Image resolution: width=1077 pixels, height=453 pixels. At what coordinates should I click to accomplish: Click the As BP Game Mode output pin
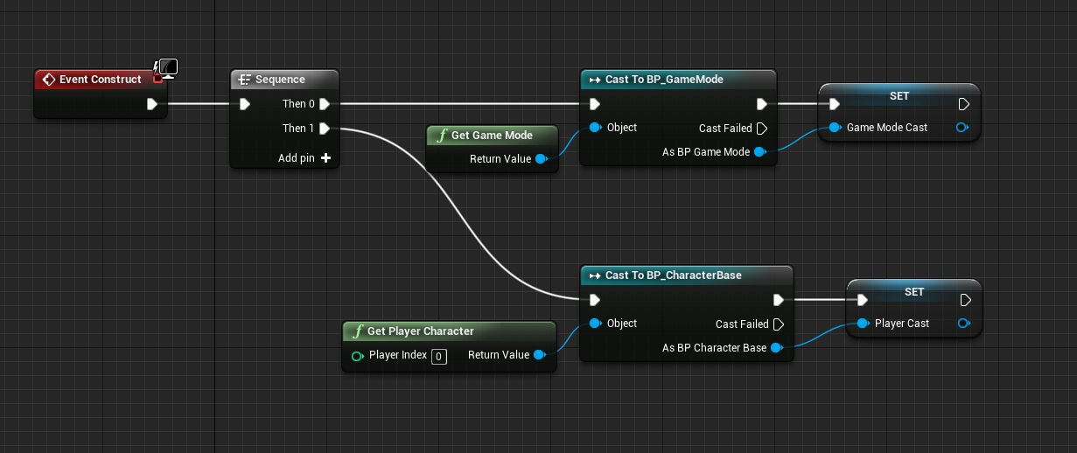pyautogui.click(x=759, y=152)
